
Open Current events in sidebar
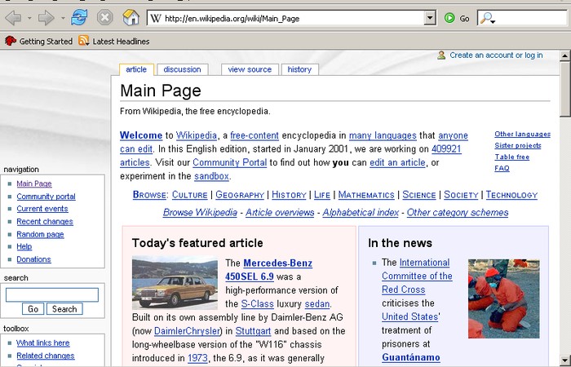click(x=42, y=209)
